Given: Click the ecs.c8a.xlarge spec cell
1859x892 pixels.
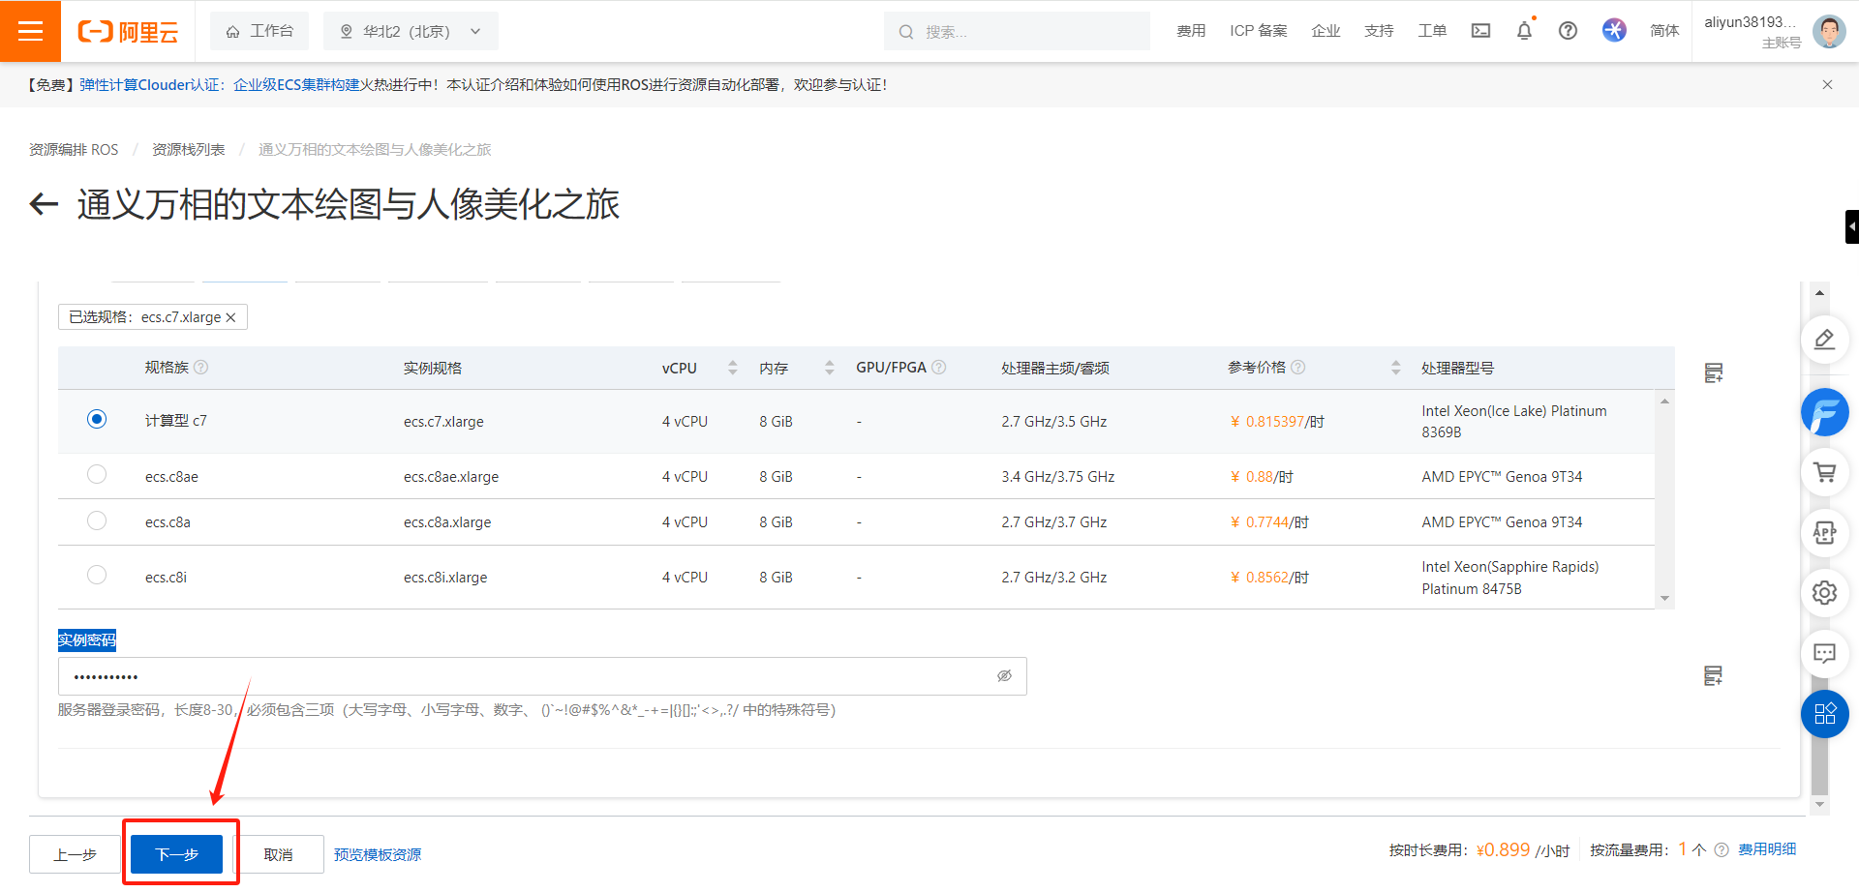Looking at the screenshot, I should (447, 522).
